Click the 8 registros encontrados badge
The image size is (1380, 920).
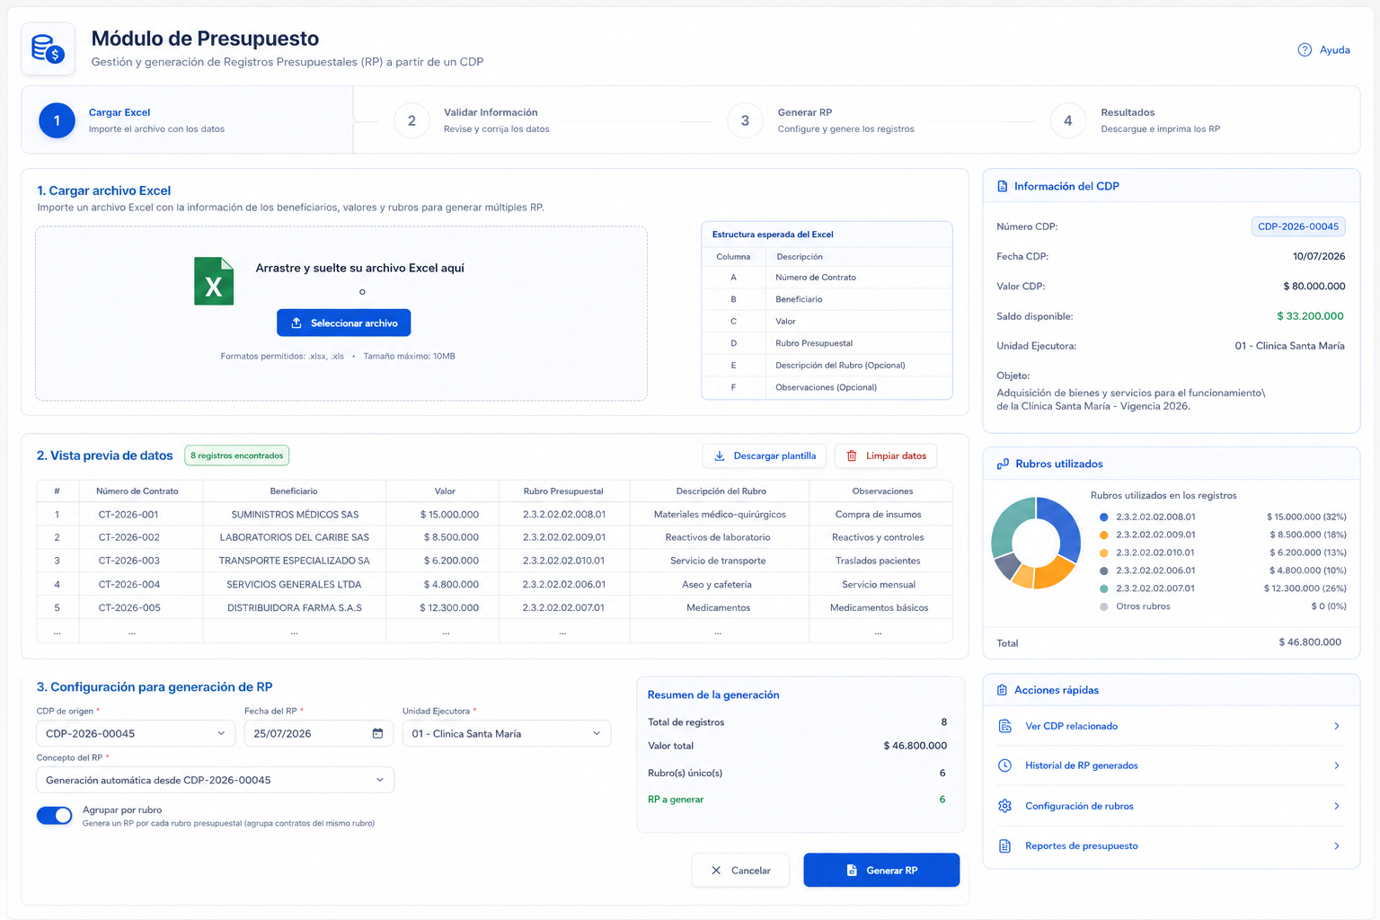(x=237, y=456)
